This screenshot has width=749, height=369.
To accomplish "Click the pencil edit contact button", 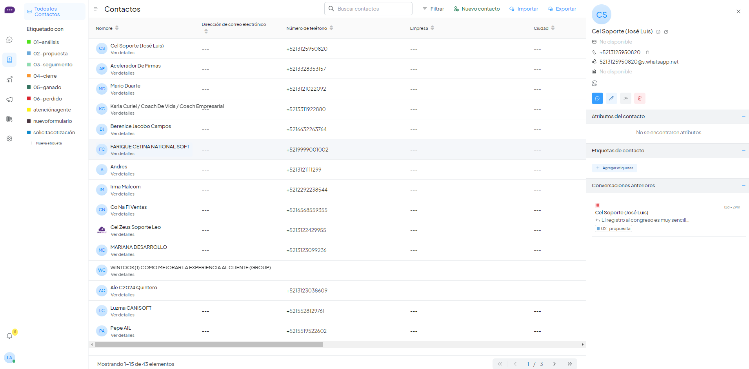I will pyautogui.click(x=611, y=98).
